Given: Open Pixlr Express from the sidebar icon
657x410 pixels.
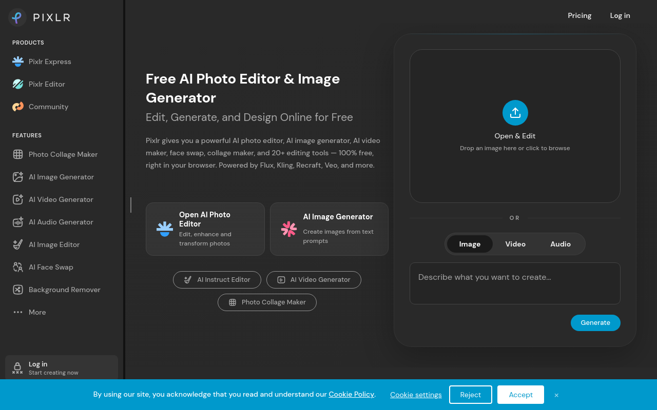Looking at the screenshot, I should pyautogui.click(x=18, y=61).
